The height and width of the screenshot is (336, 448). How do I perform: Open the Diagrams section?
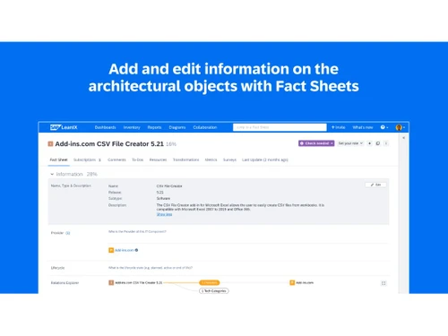click(x=177, y=127)
